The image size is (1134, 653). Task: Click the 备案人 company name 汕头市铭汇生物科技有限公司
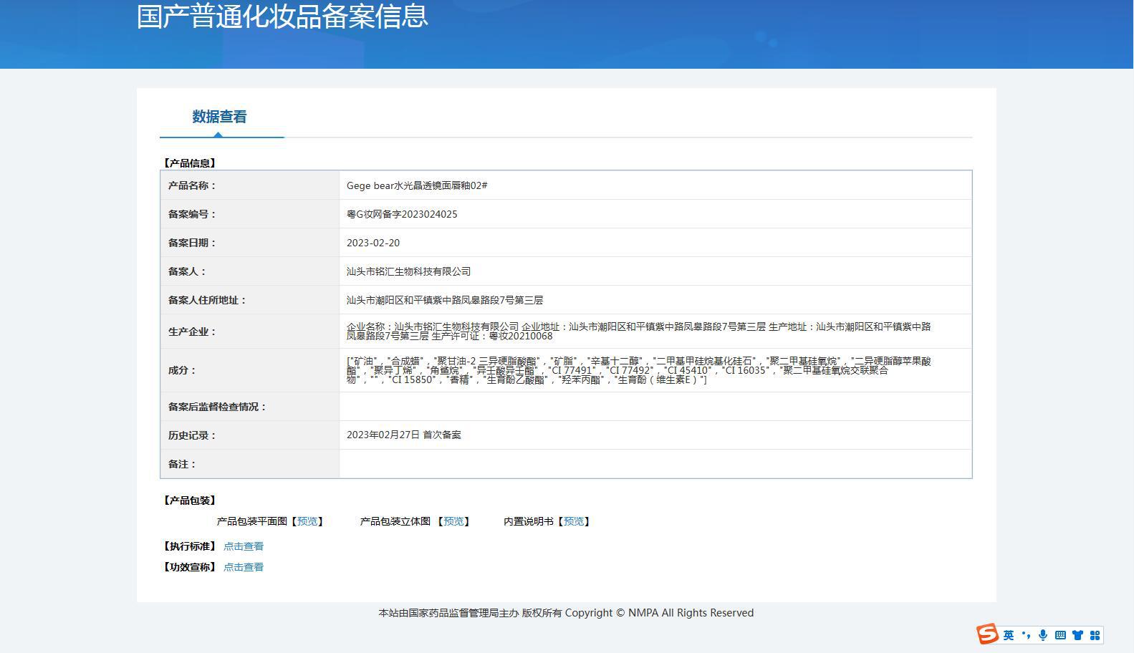tap(409, 271)
